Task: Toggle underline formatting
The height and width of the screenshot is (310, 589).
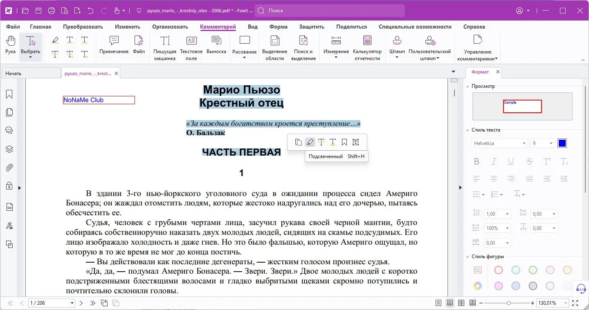Action: pos(510,161)
